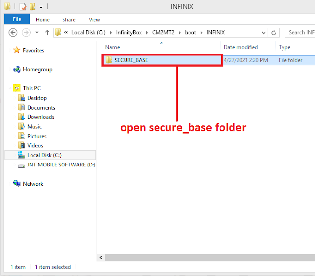Image resolution: width=315 pixels, height=276 pixels.
Task: Select Local Disk (C:) in the navigation pane
Action: pyautogui.click(x=44, y=155)
